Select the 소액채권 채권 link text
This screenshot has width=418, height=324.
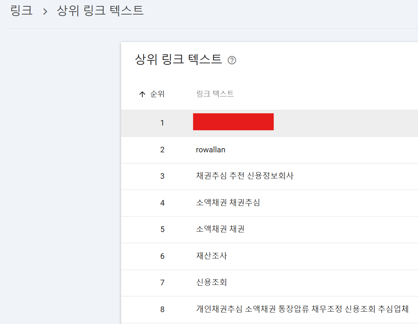coord(220,229)
